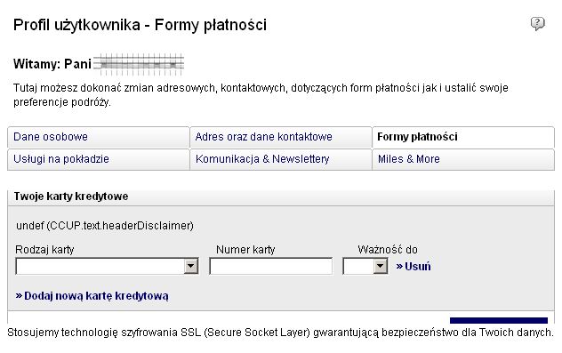562x353 pixels.
Task: Expand the Ważność do dropdown arrow
Action: click(380, 266)
